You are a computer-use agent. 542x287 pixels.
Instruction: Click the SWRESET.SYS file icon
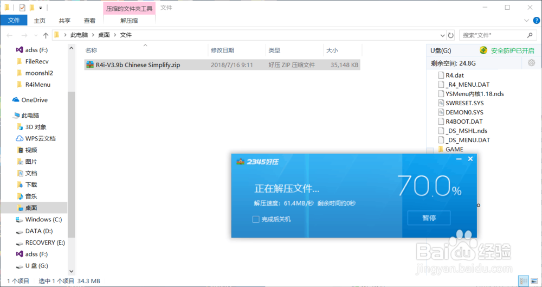point(441,103)
